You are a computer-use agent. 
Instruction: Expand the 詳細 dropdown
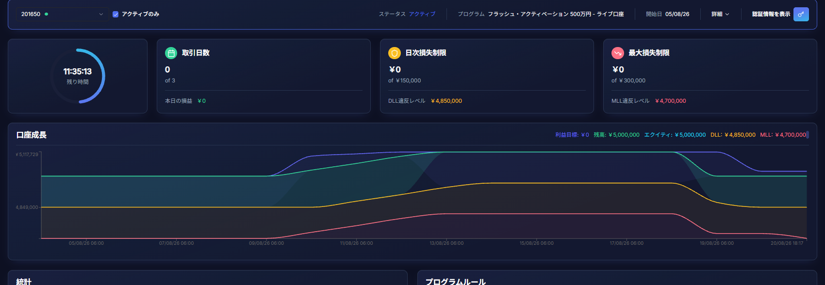click(720, 14)
